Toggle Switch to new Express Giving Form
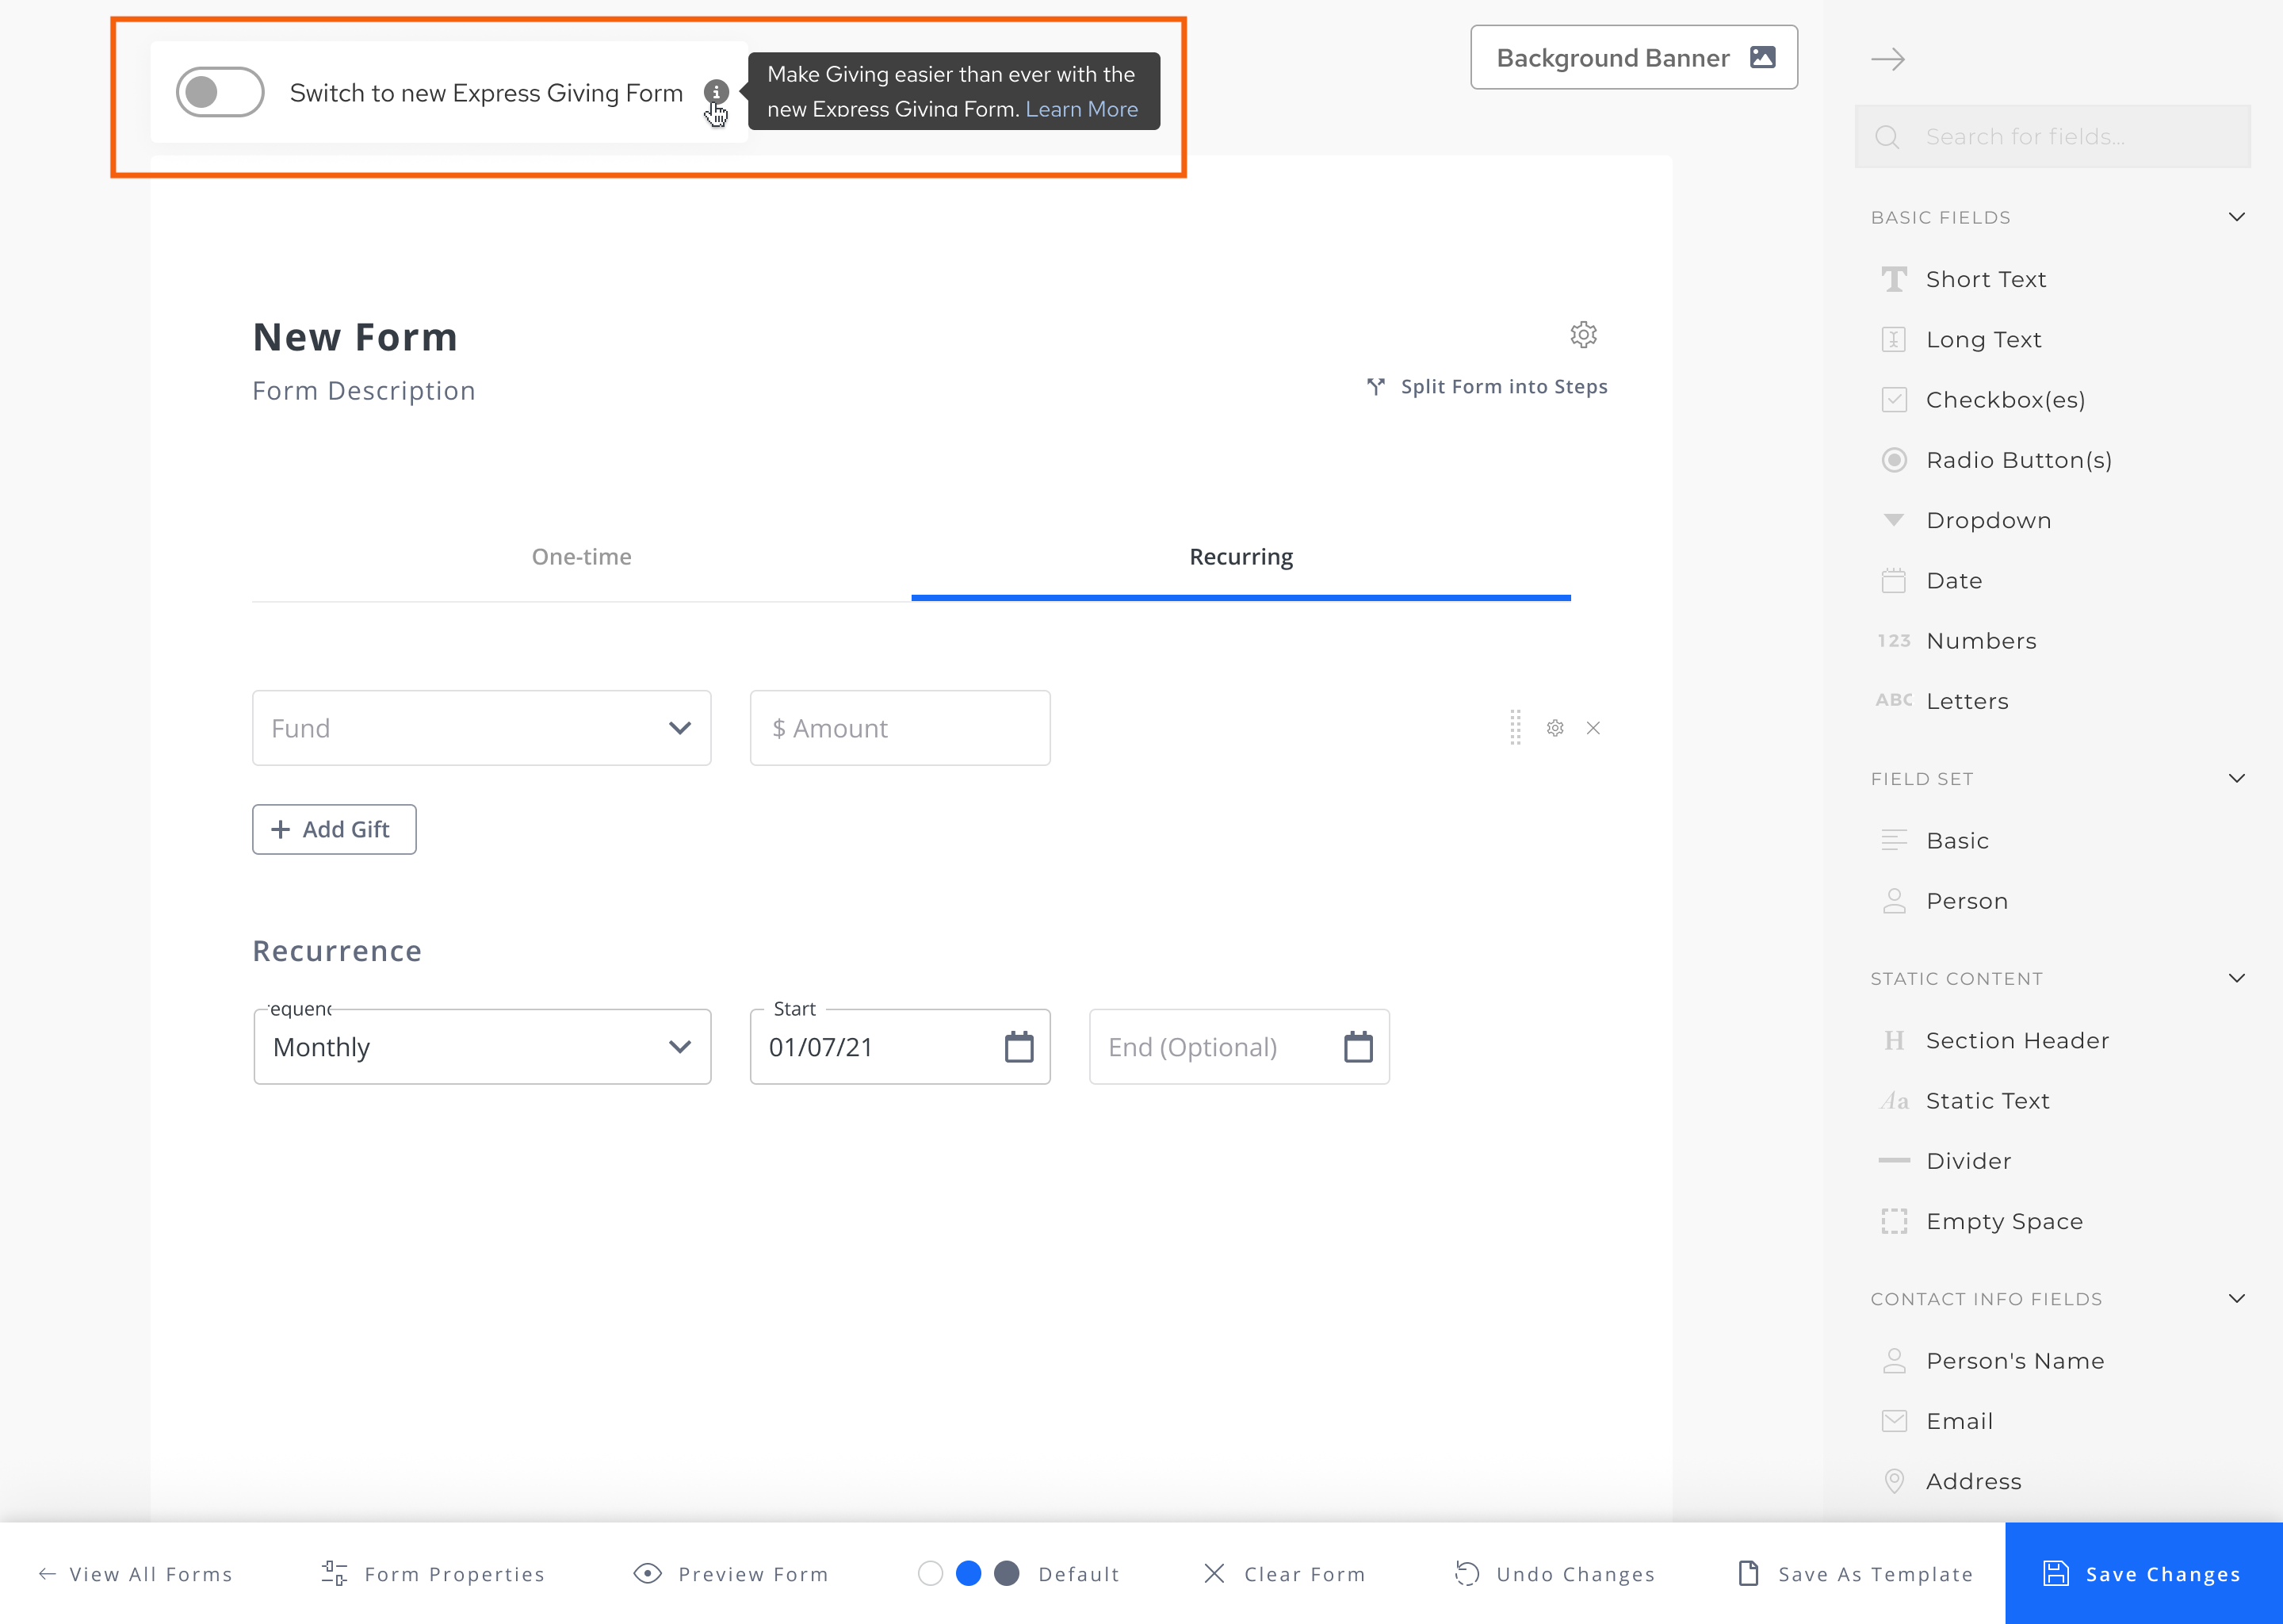2283x1624 pixels. [x=220, y=92]
